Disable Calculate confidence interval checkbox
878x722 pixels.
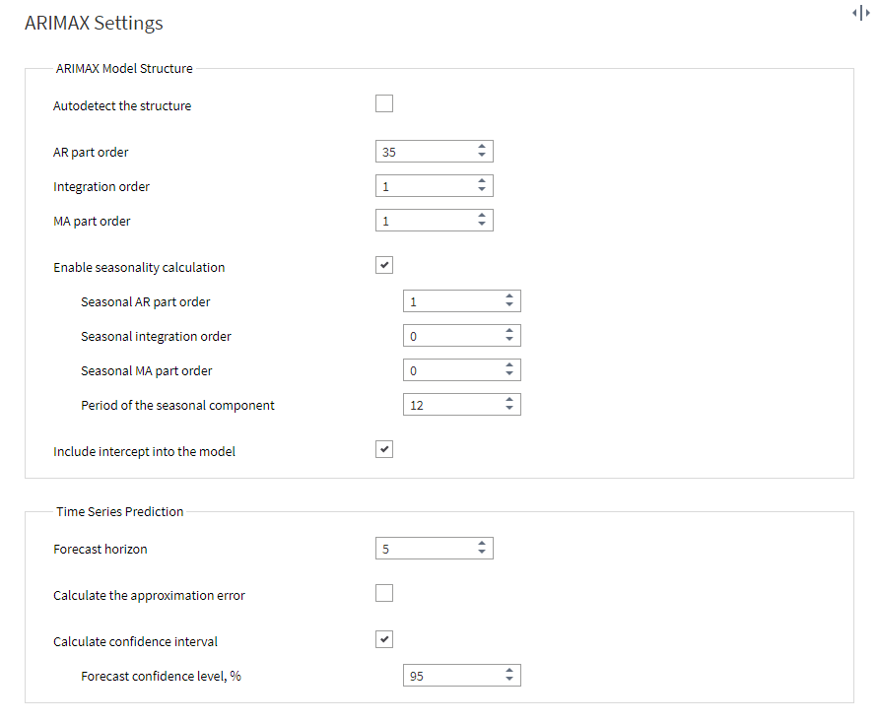tap(384, 639)
